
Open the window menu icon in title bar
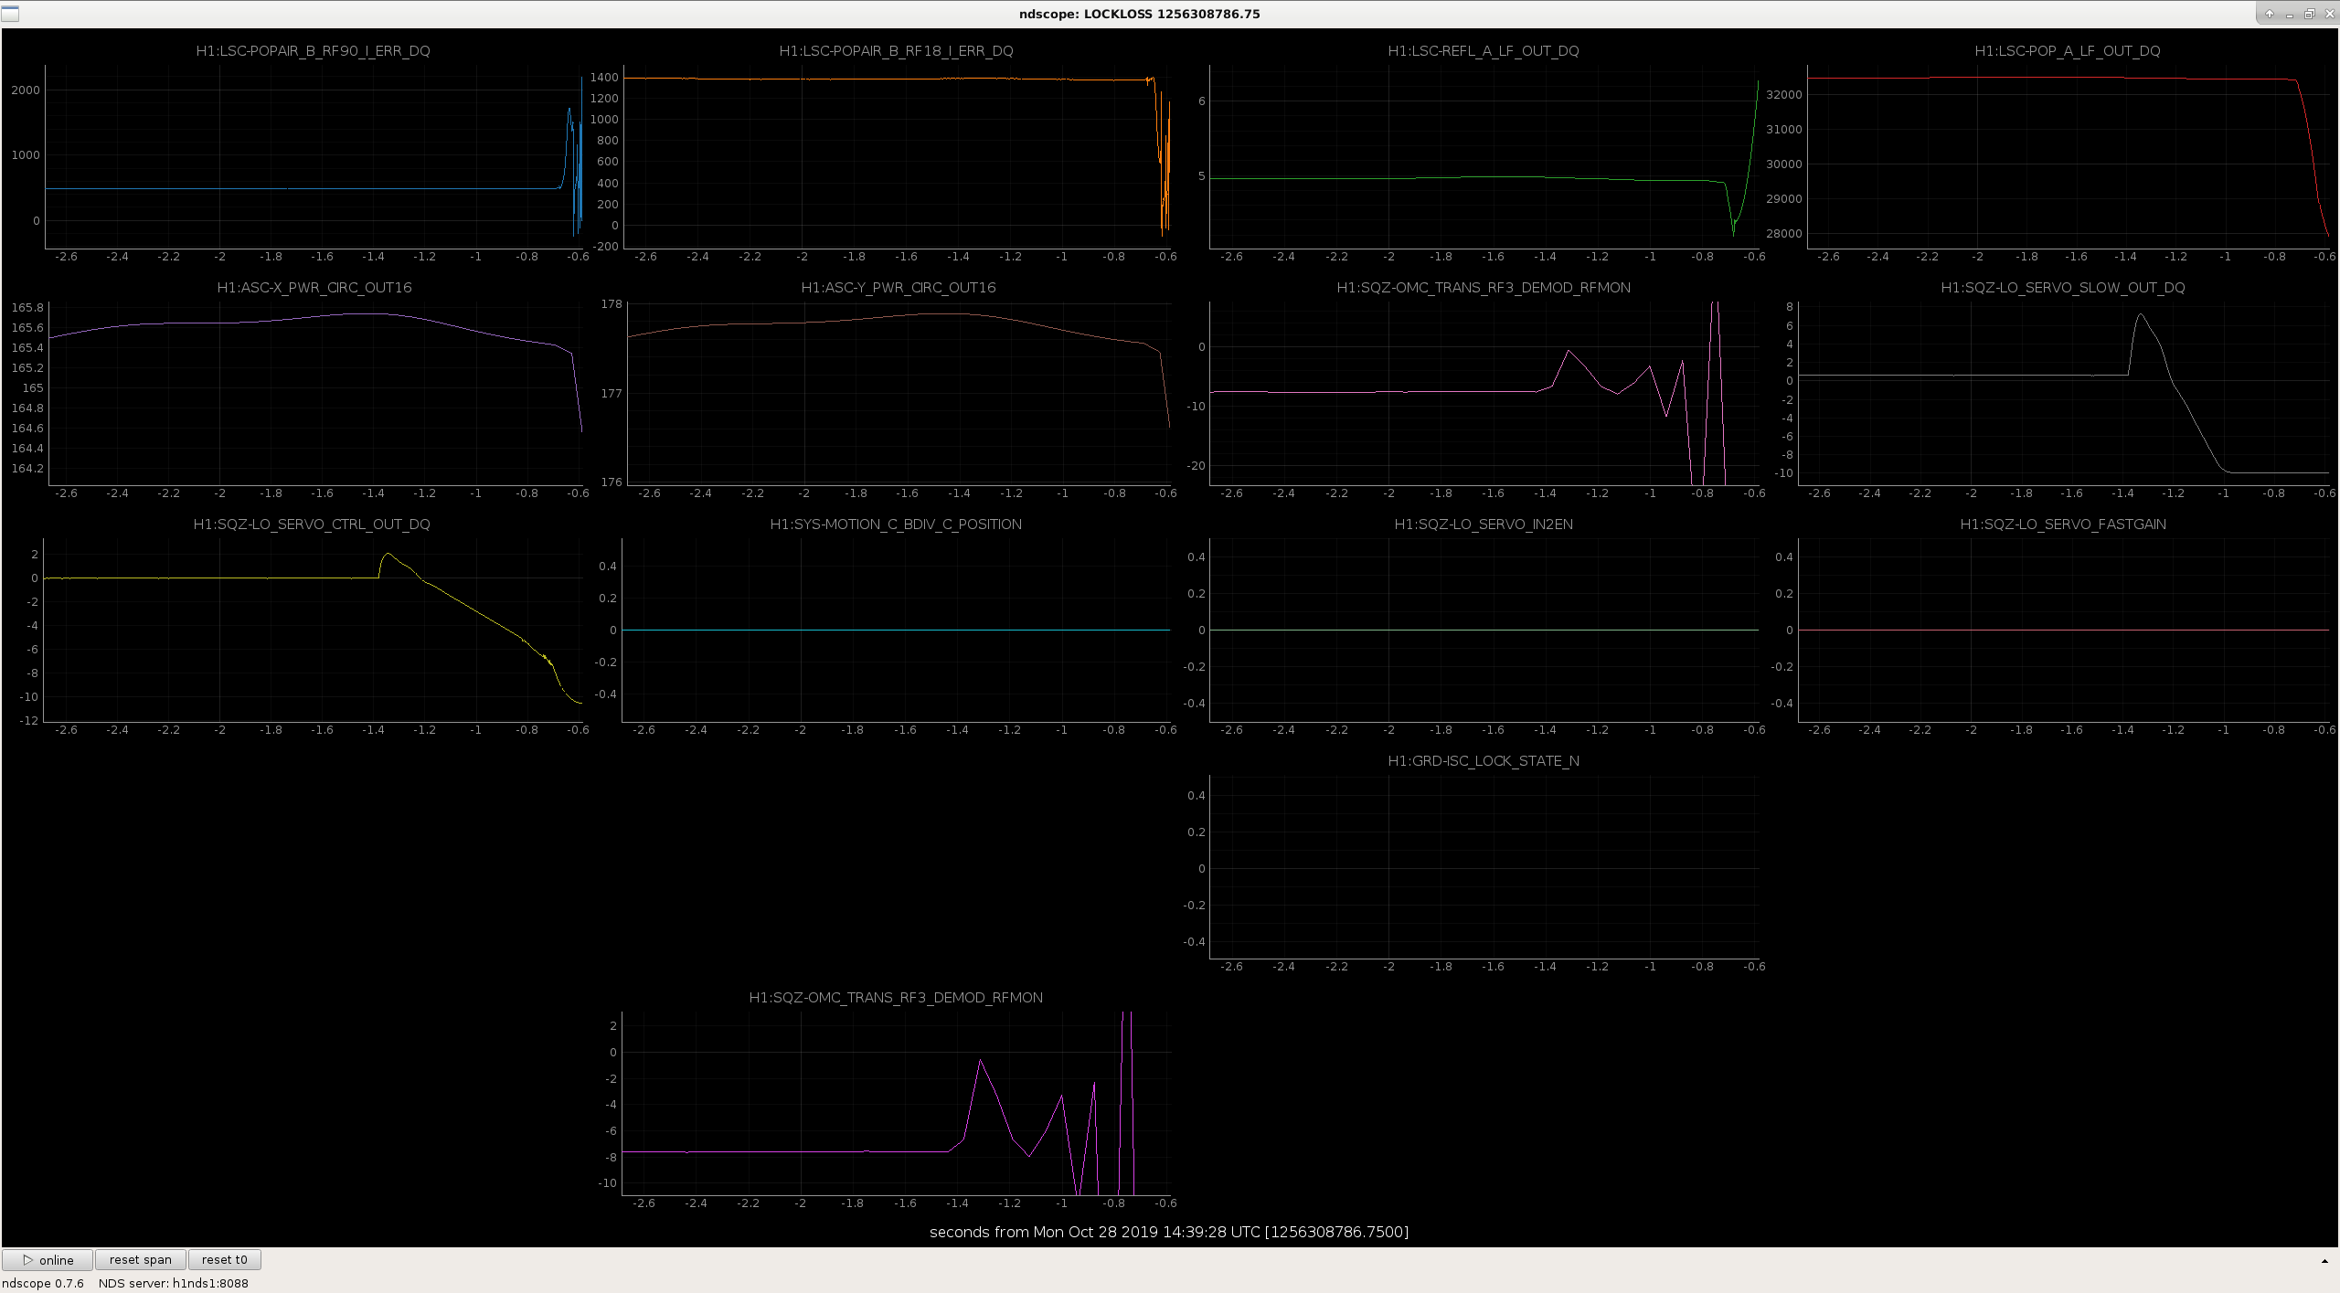10,14
